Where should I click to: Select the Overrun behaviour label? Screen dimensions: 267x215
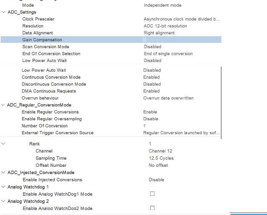coord(40,98)
